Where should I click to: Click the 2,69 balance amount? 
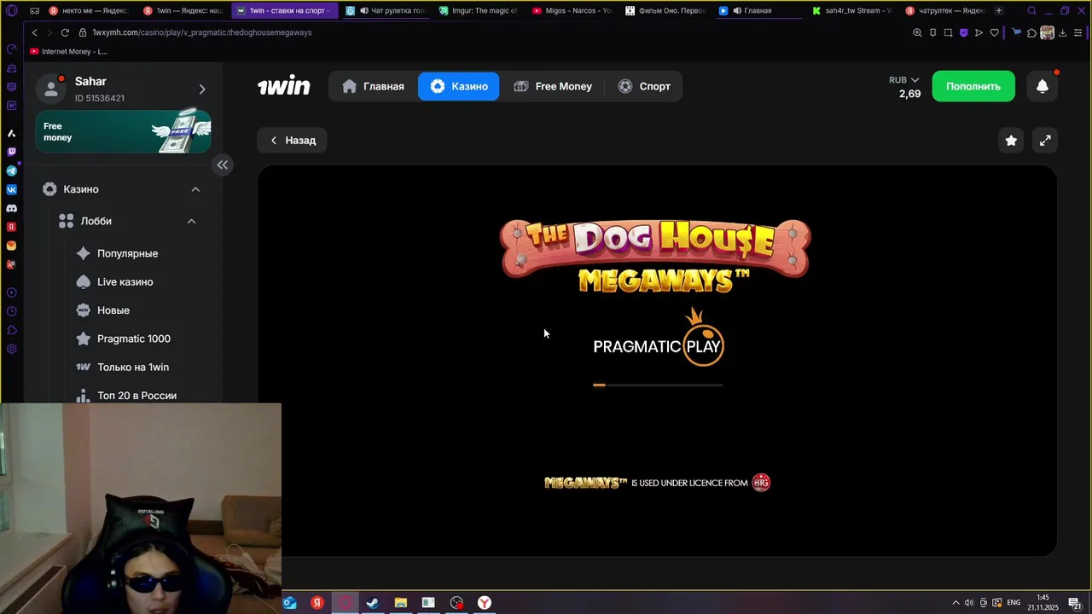(x=909, y=94)
